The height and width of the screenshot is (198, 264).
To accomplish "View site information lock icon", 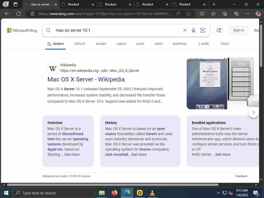I will coord(32,14).
